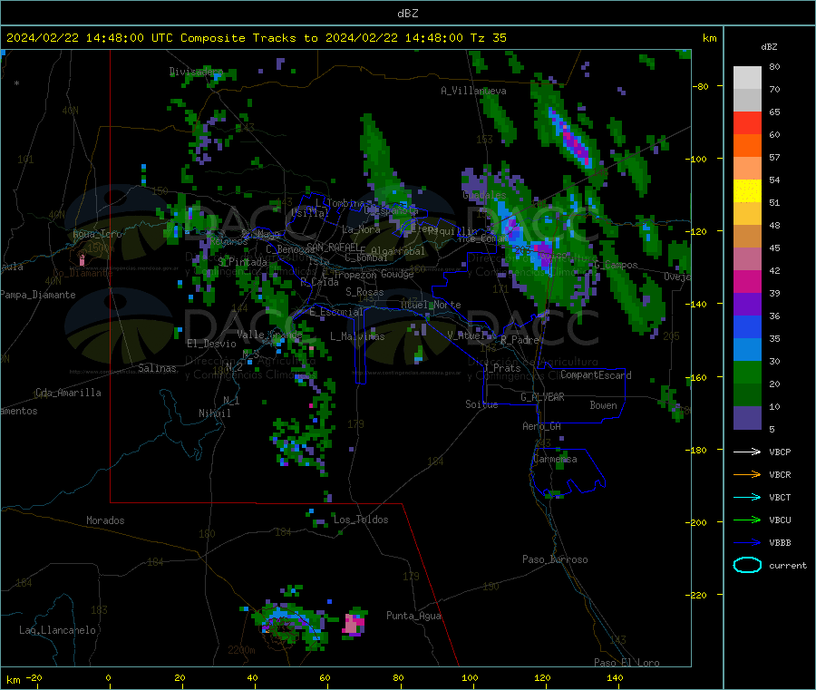Viewport: 816px width, 690px height.
Task: Click the blue VBBB arrow in legend
Action: [x=747, y=543]
